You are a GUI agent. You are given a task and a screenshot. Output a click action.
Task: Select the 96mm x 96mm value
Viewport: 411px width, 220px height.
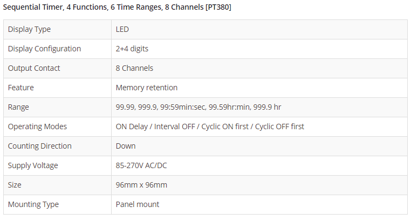(x=141, y=185)
